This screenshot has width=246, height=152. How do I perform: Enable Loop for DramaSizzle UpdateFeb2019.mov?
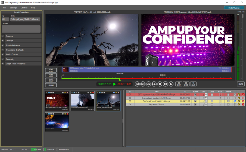212,98
